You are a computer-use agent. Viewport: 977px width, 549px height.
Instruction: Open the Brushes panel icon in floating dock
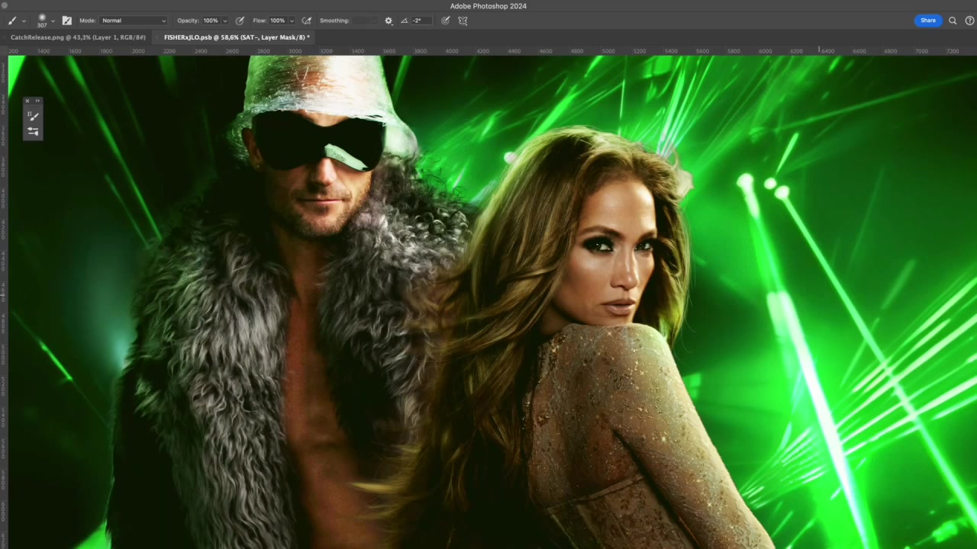[33, 131]
